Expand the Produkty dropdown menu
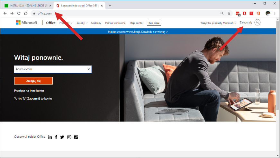Viewport: 280px width, 158px height. 66,23
